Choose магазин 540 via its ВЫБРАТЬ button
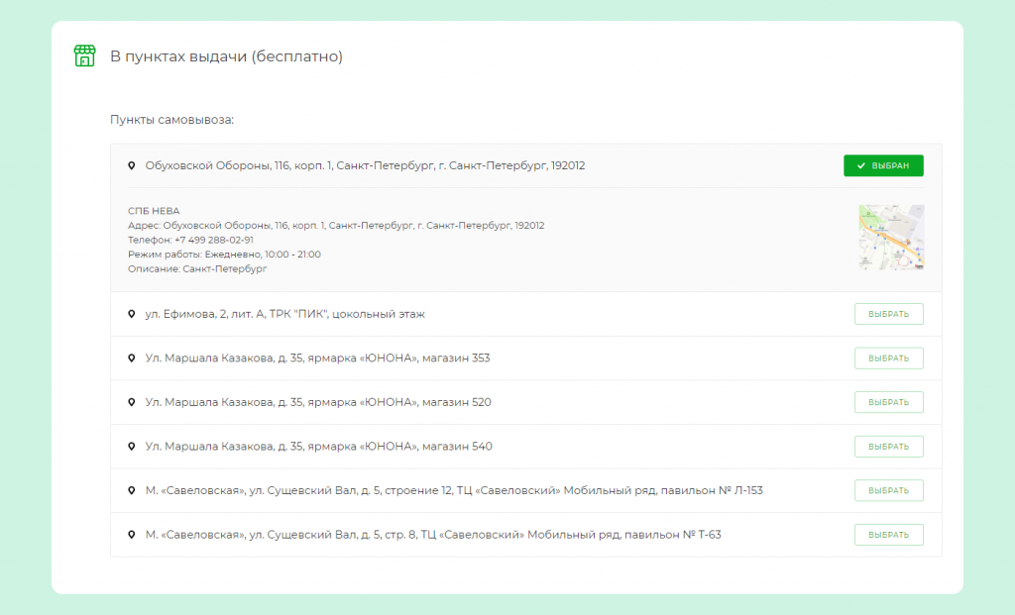1015x615 pixels. (889, 447)
